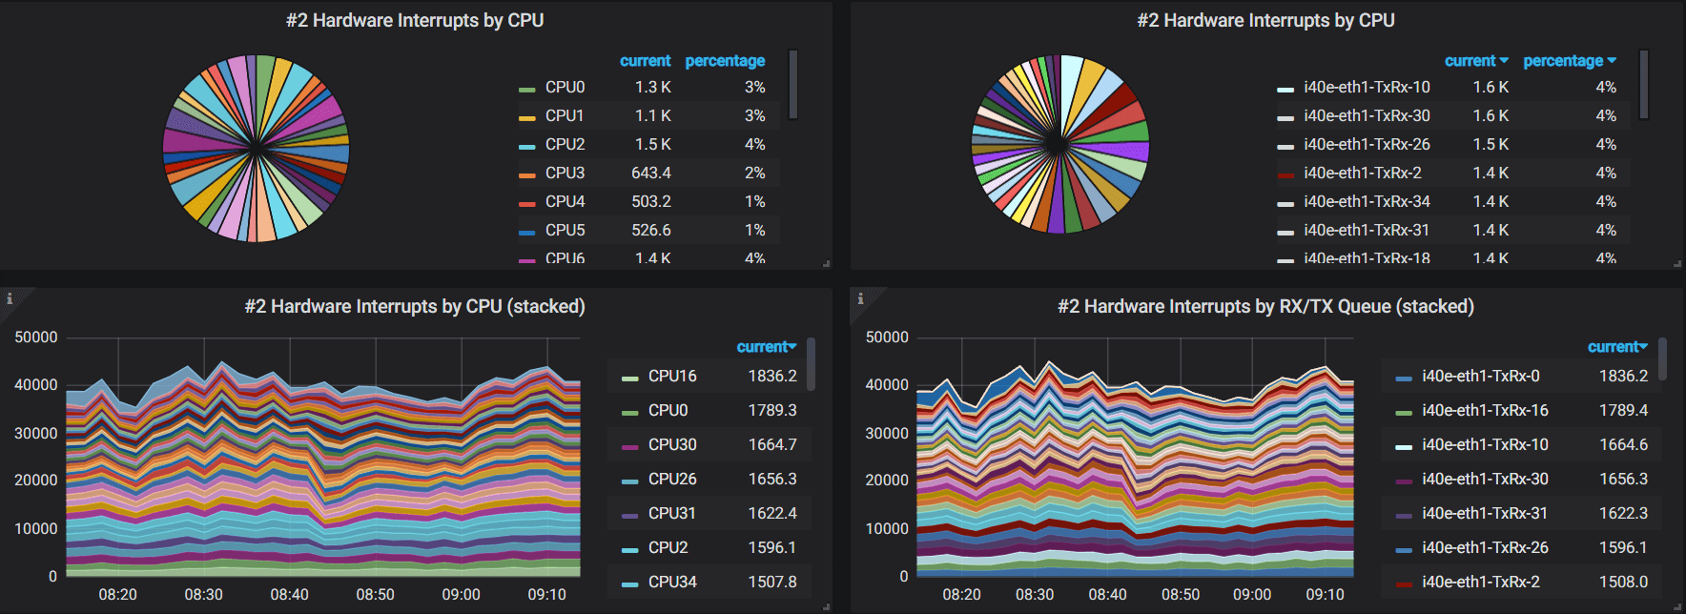Image resolution: width=1686 pixels, height=614 pixels.
Task: Sort RX/TX Queue stacked legend by current
Action: click(1617, 347)
